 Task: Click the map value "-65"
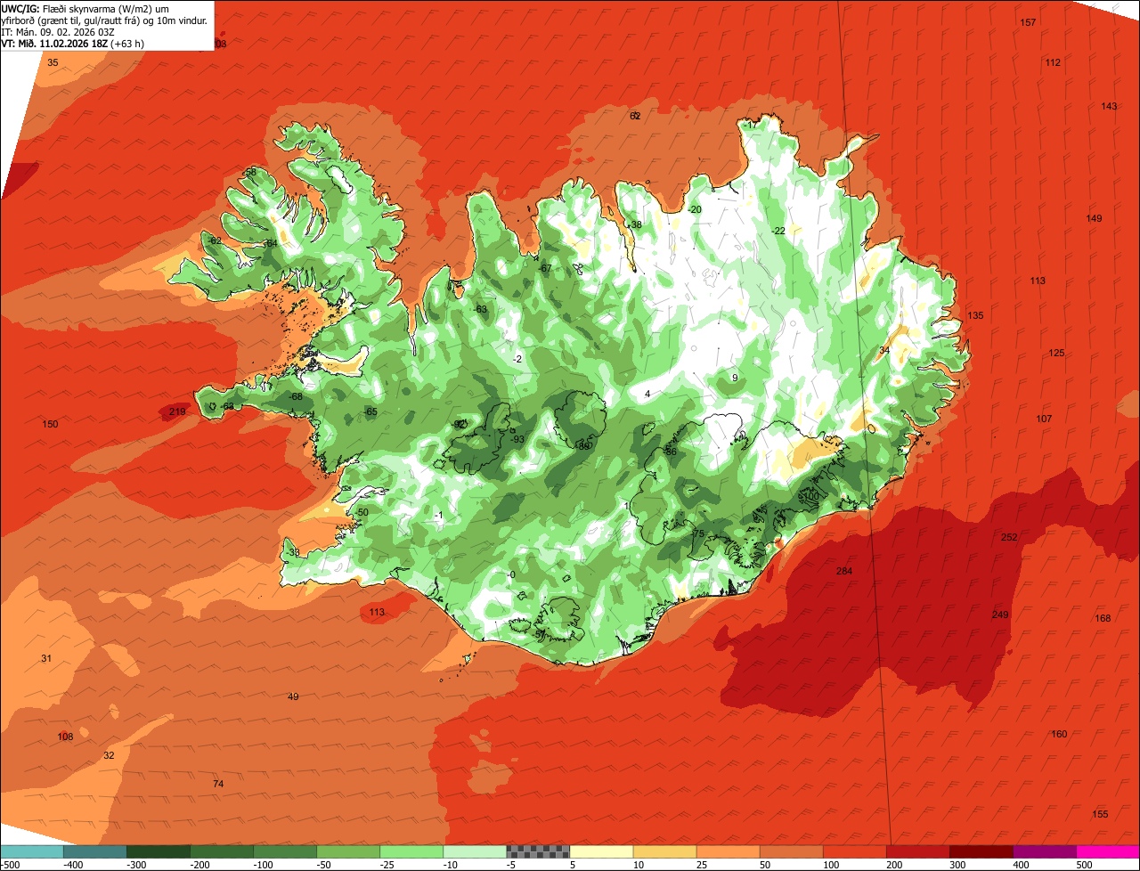coord(370,411)
